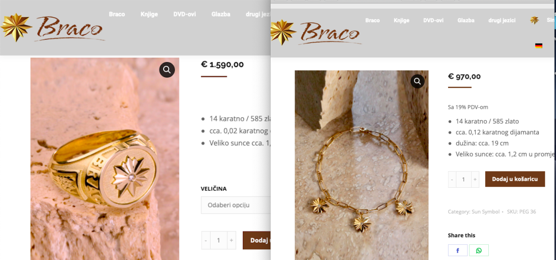Screen dimensions: 556x260
Task: Open bracelet image zoom magnifier icon
Action: [417, 82]
